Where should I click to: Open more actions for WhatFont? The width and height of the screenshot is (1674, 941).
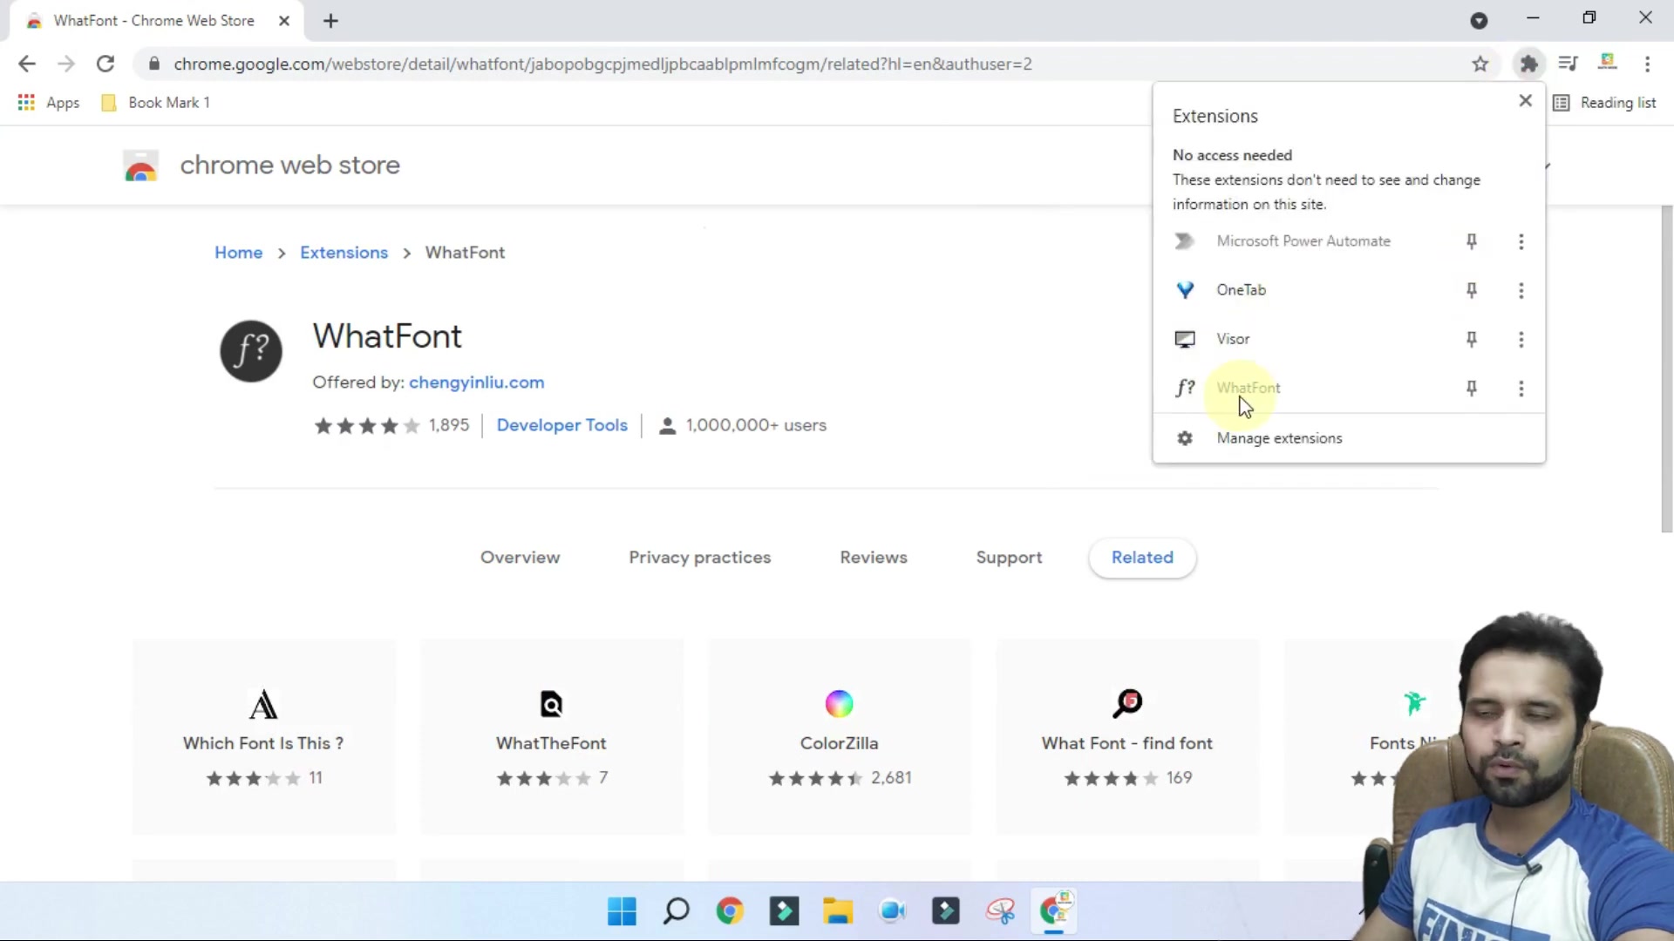click(x=1521, y=388)
